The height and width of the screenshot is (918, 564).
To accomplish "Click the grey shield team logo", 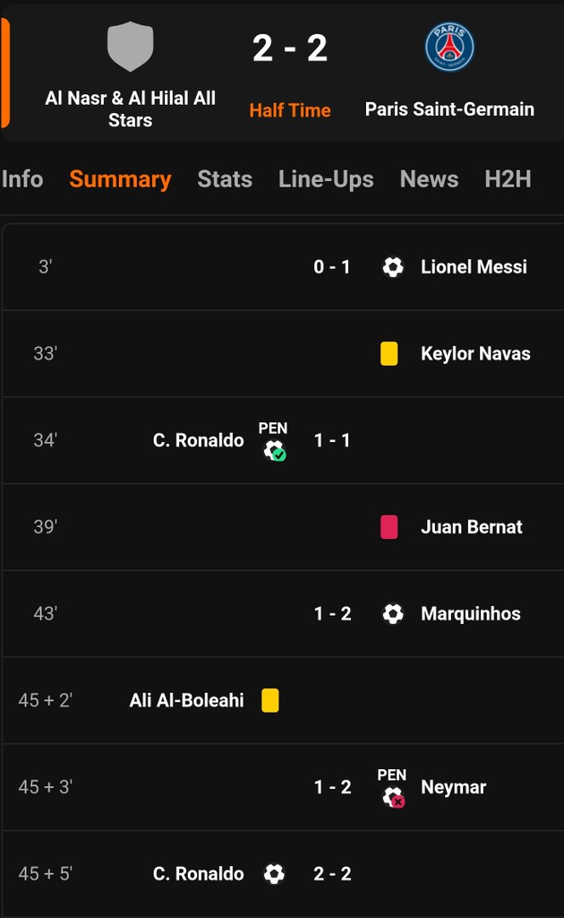I will click(131, 47).
